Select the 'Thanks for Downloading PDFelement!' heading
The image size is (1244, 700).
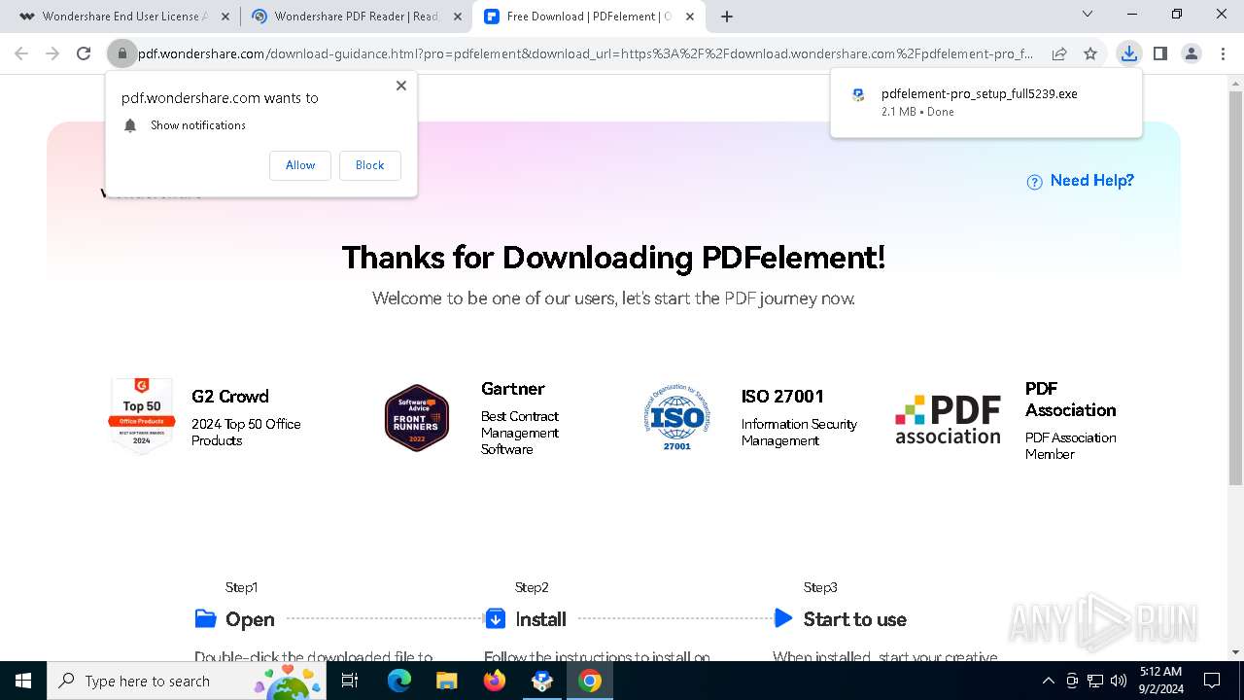tap(613, 258)
